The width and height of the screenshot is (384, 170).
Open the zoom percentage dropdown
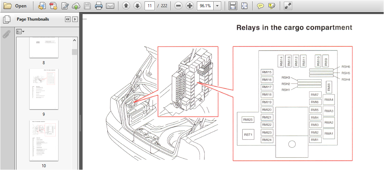(217, 6)
